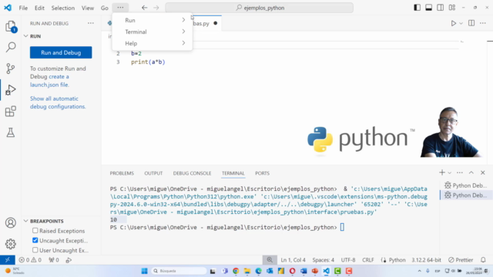Click create a launch.json file link
Image resolution: width=493 pixels, height=277 pixels.
point(49,81)
